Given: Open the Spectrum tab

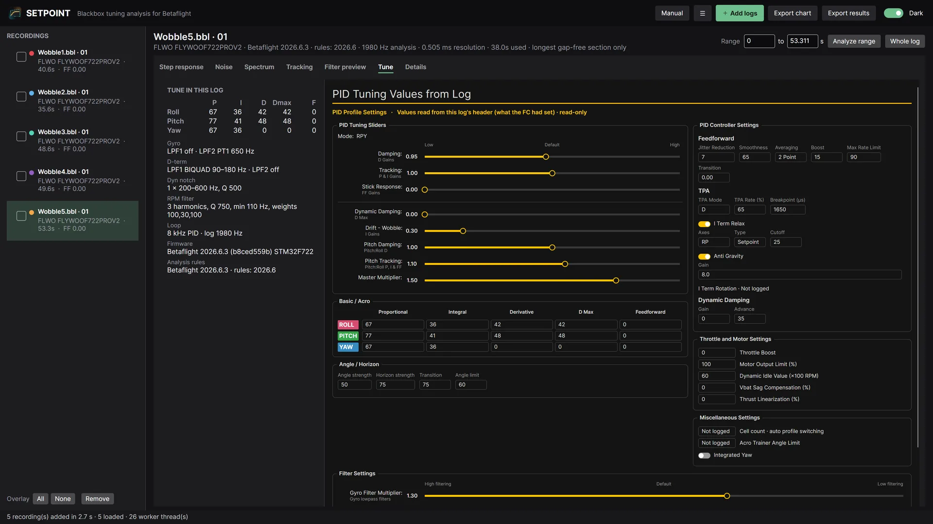Looking at the screenshot, I should 259,67.
